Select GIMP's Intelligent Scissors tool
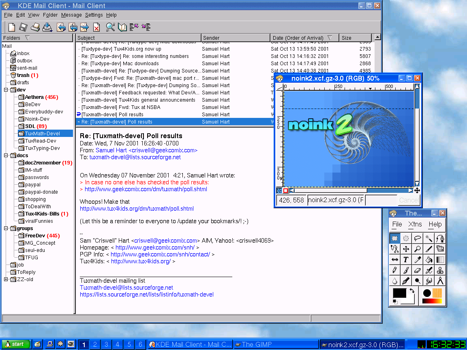Screen dimensions: 467x350 pos(394,249)
